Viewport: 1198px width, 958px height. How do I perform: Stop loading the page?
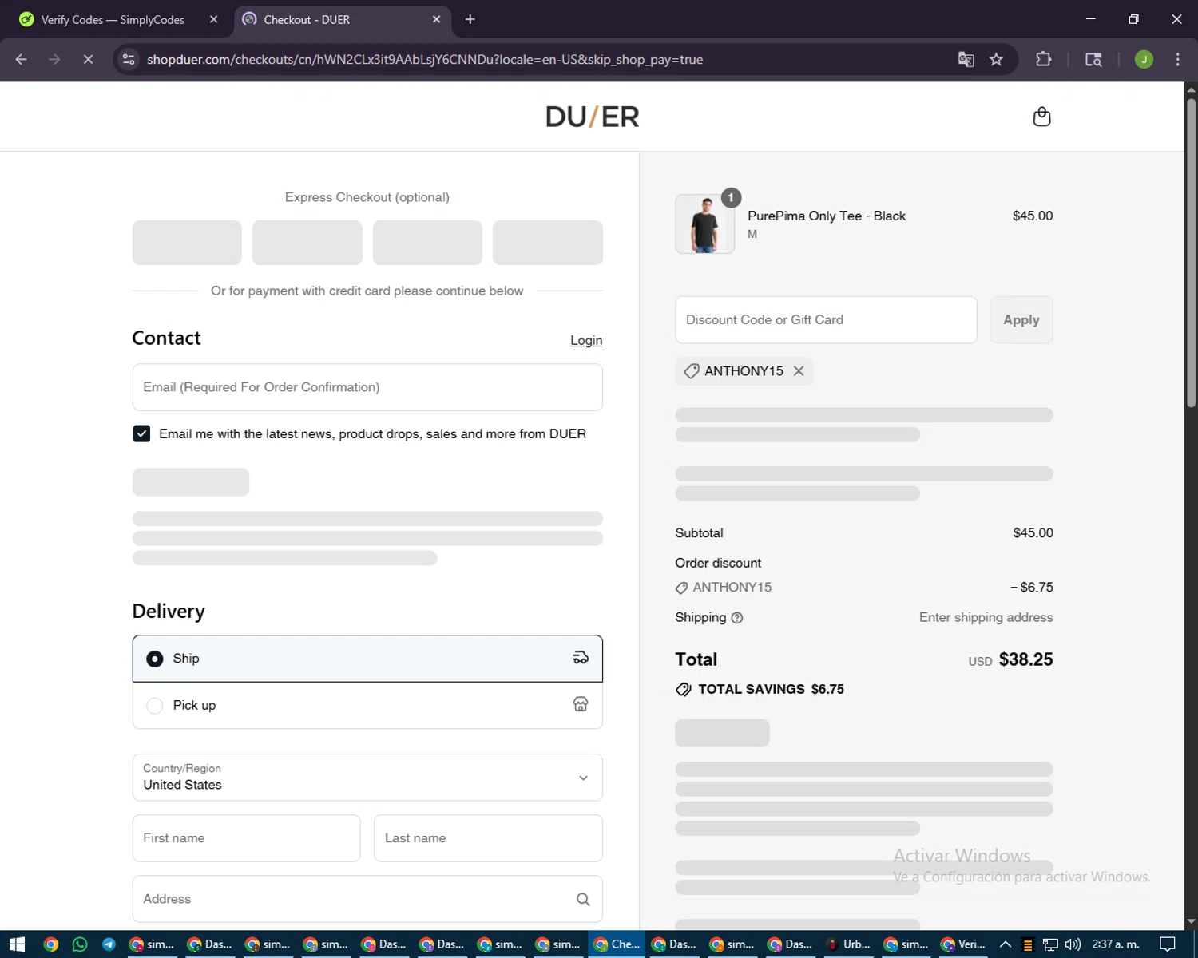(88, 59)
